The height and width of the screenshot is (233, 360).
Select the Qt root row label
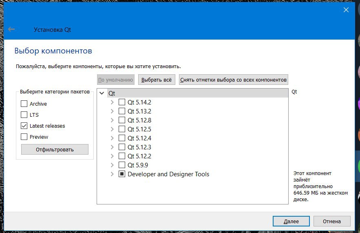coord(112,93)
